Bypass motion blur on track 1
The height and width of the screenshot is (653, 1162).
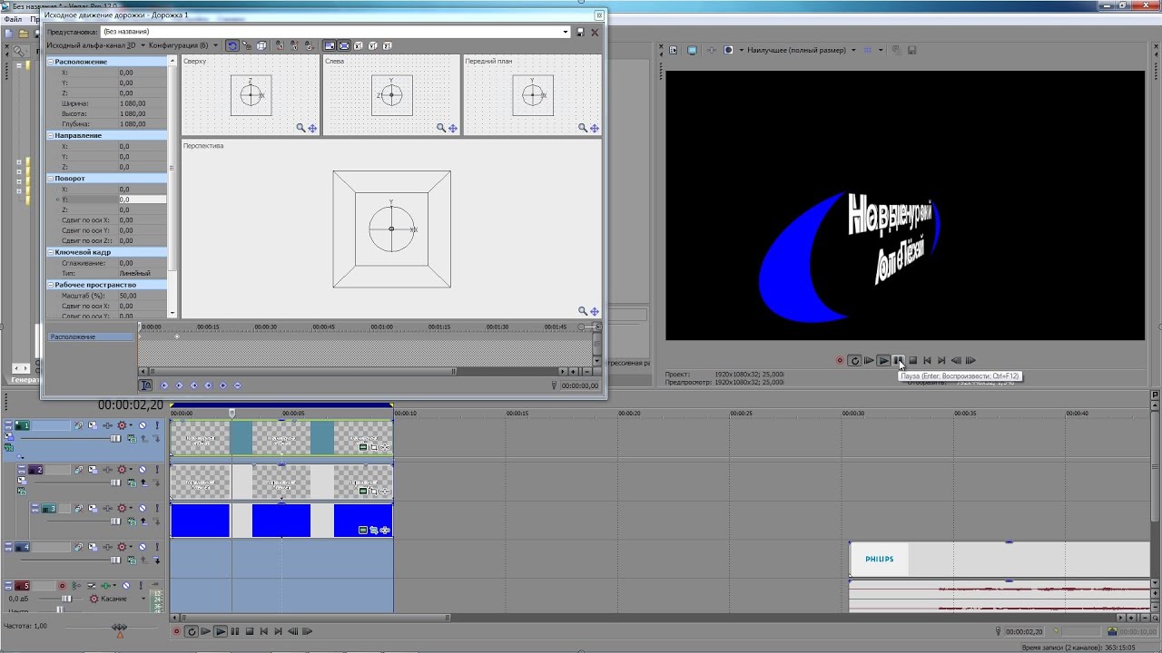(79, 425)
